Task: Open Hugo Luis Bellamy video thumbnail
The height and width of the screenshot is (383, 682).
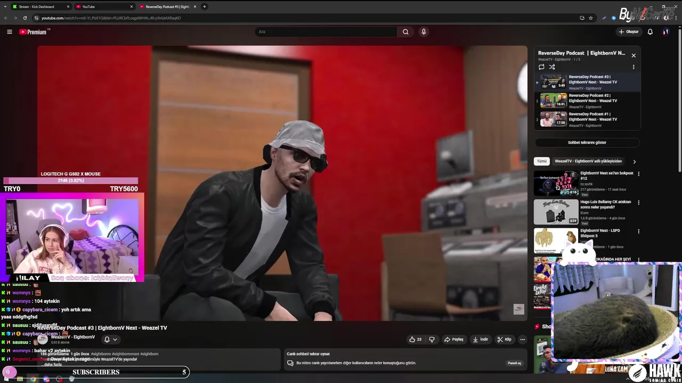Action: 556,212
